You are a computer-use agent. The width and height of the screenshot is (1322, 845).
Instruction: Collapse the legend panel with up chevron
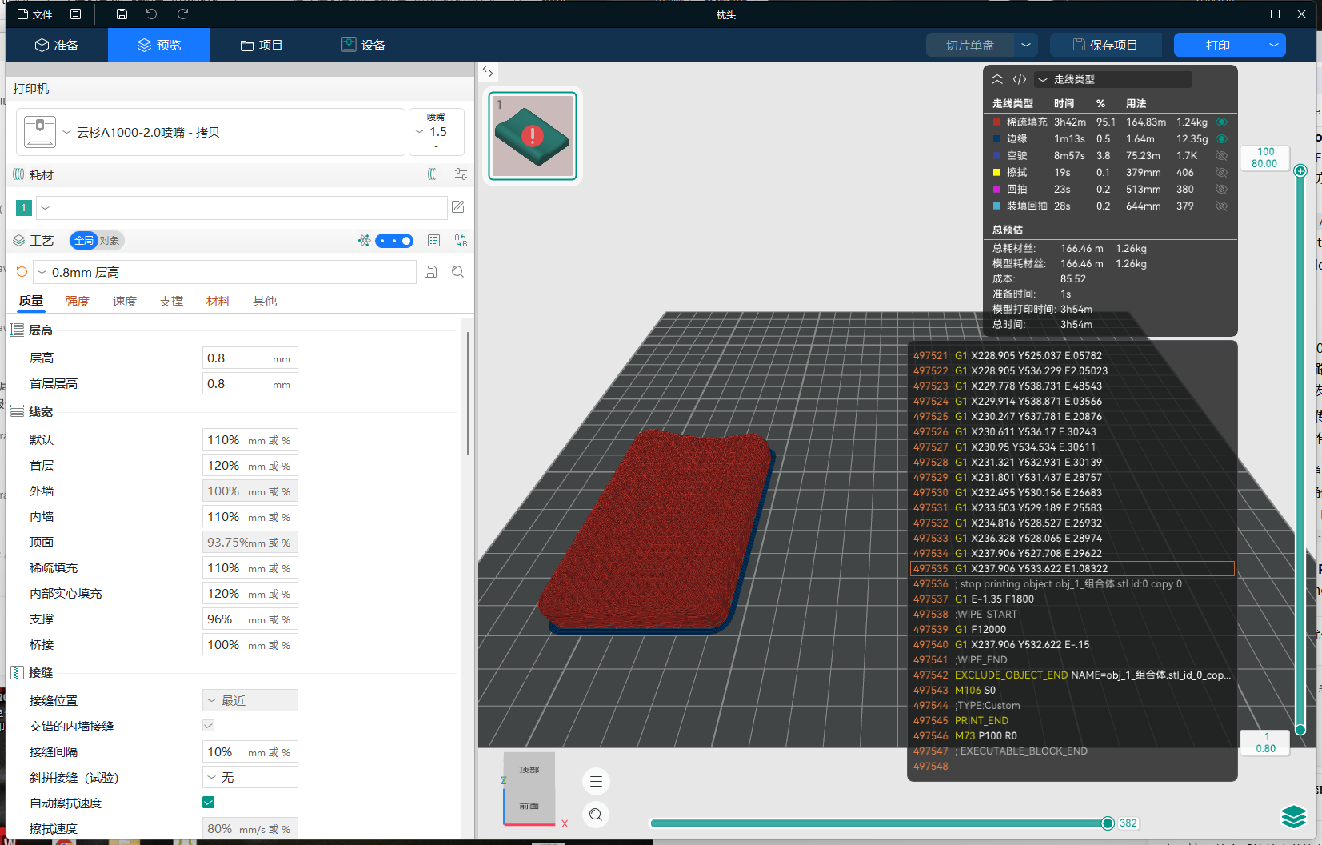pos(996,79)
